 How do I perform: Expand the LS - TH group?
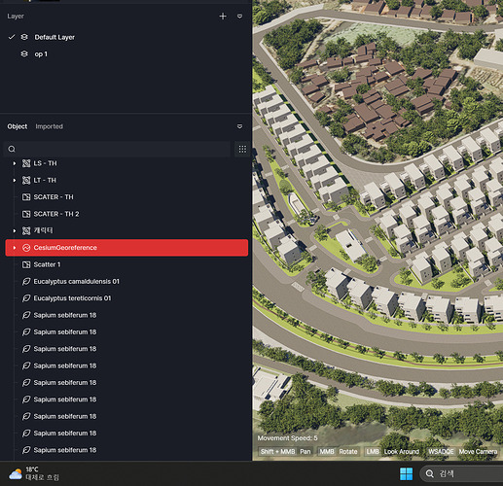click(x=15, y=163)
